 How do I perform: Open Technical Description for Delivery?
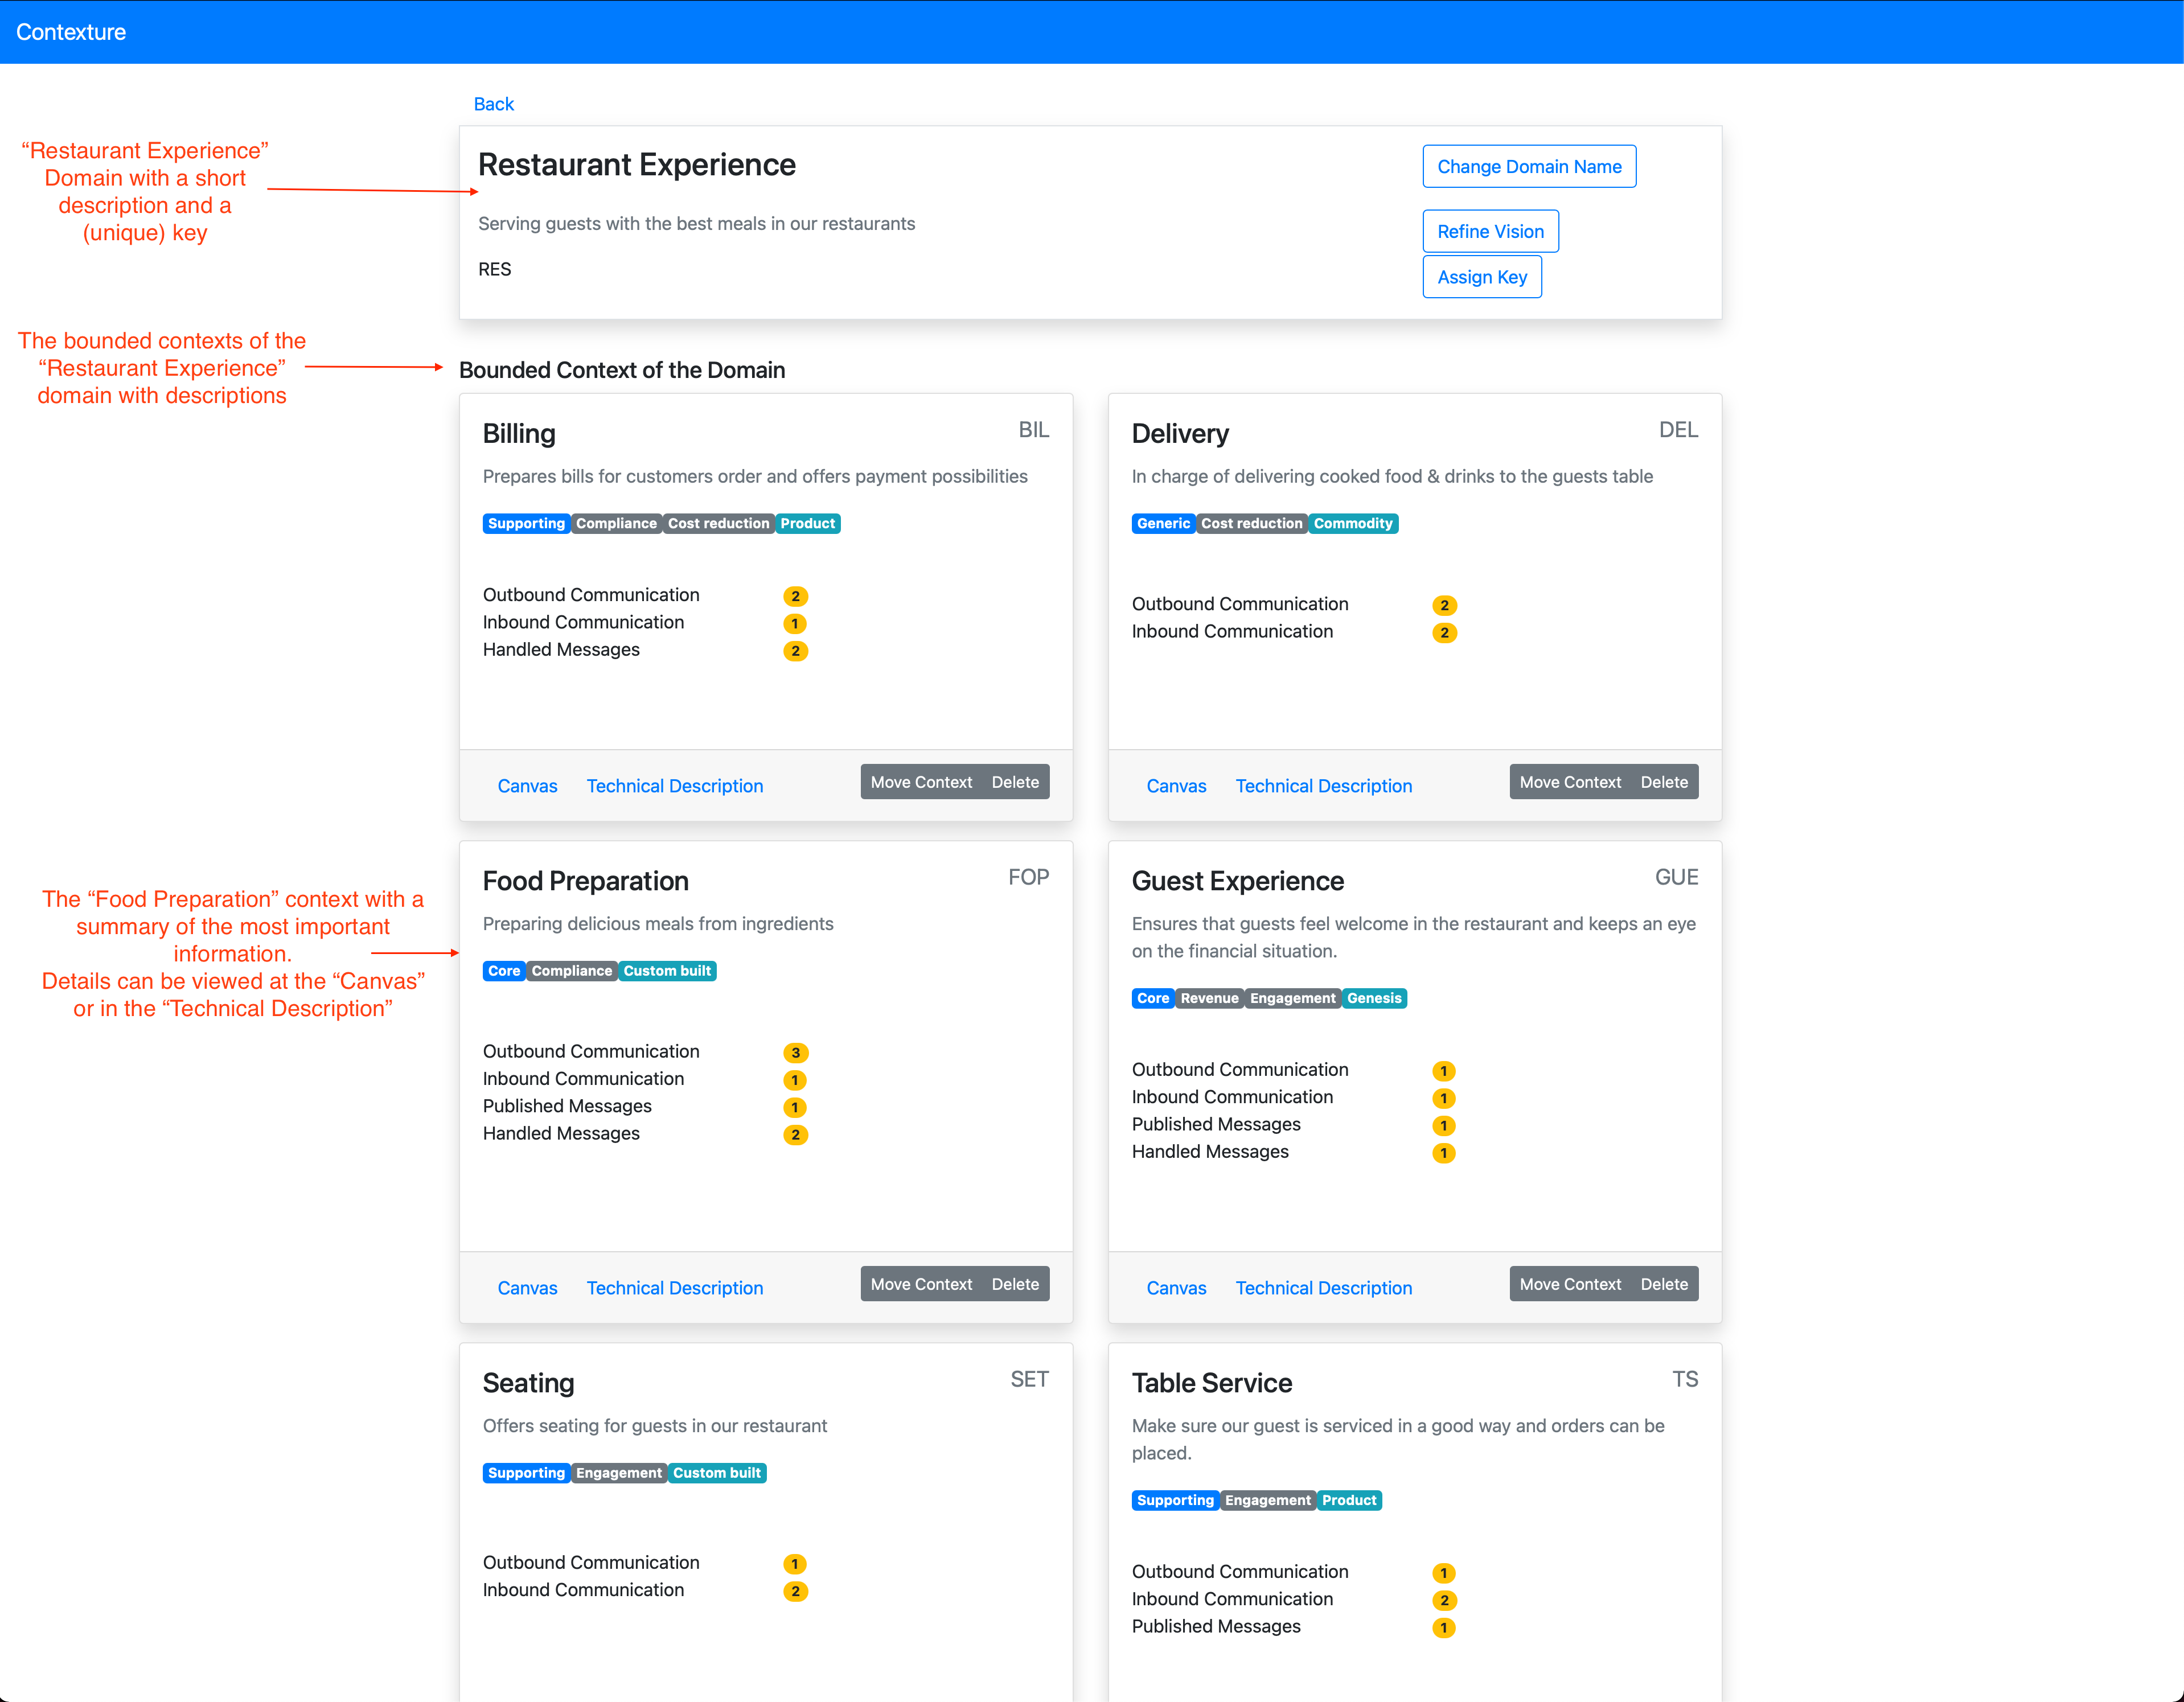[x=1323, y=786]
